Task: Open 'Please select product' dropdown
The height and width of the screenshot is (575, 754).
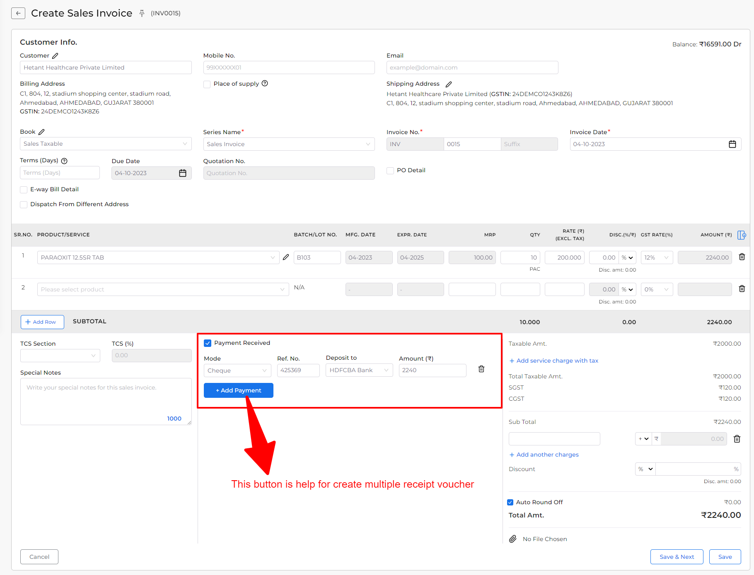Action: (163, 289)
